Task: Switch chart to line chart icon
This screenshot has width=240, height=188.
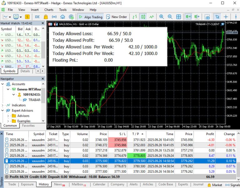Action: [152, 17]
